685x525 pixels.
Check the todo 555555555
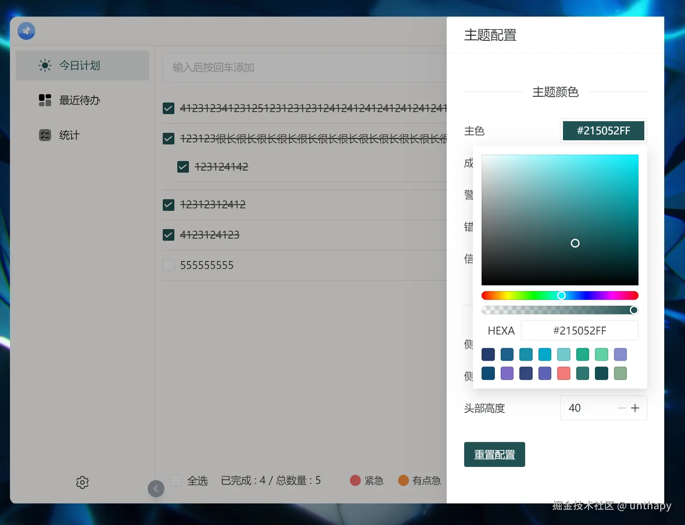(x=169, y=265)
